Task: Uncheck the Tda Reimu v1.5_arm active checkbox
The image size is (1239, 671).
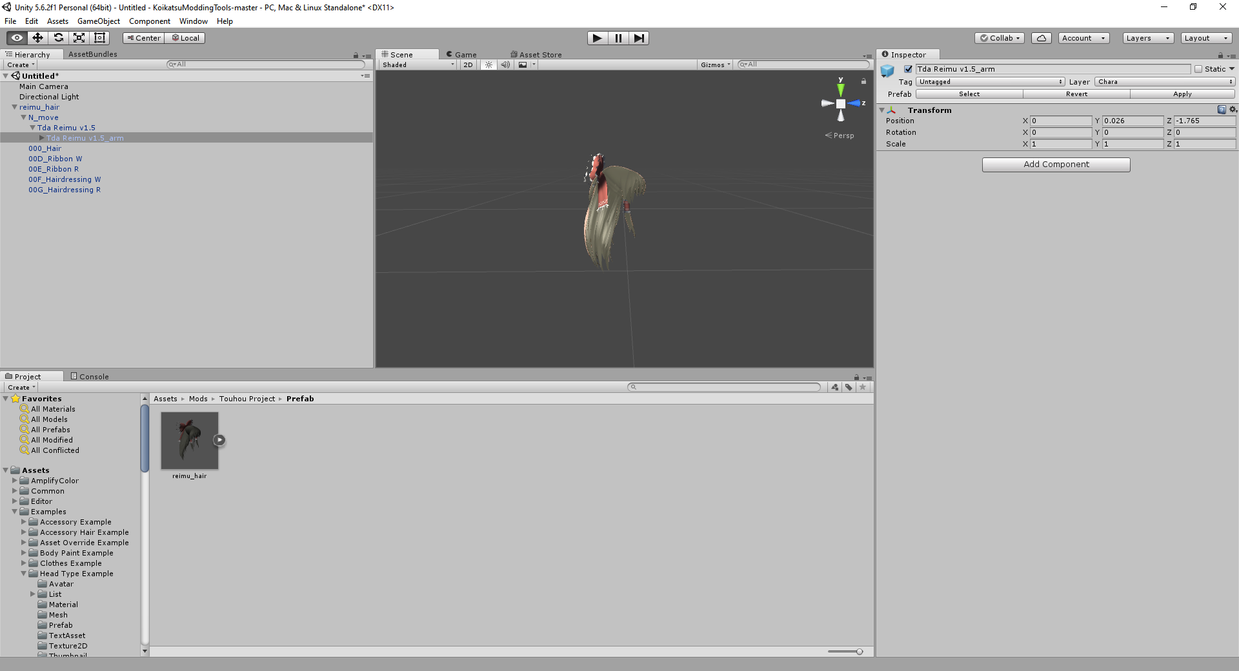Action: (908, 69)
